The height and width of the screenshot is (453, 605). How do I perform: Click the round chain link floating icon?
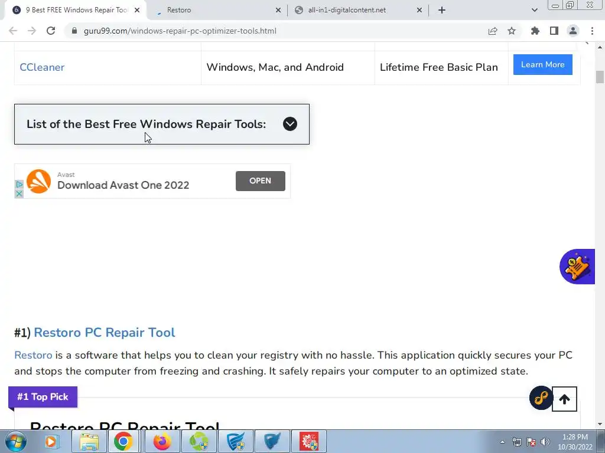pos(541,398)
